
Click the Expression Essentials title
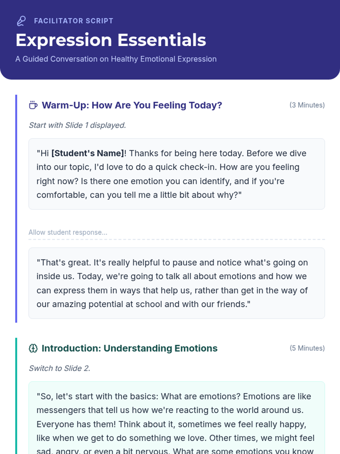111,40
